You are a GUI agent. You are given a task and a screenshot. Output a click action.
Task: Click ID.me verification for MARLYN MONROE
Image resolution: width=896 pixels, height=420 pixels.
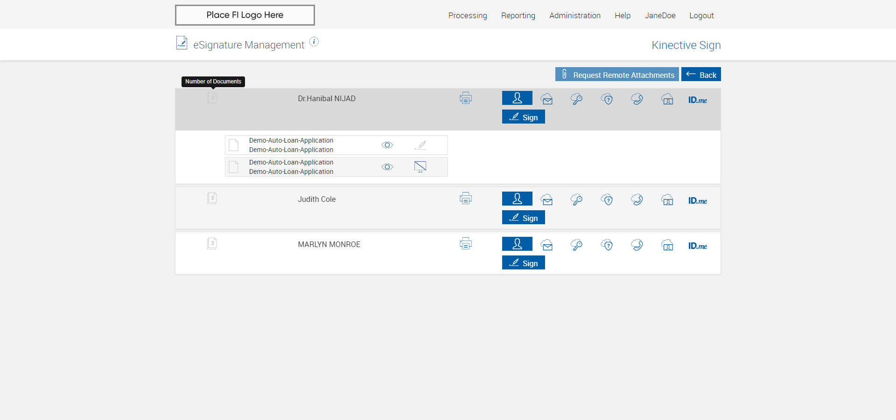tap(698, 246)
